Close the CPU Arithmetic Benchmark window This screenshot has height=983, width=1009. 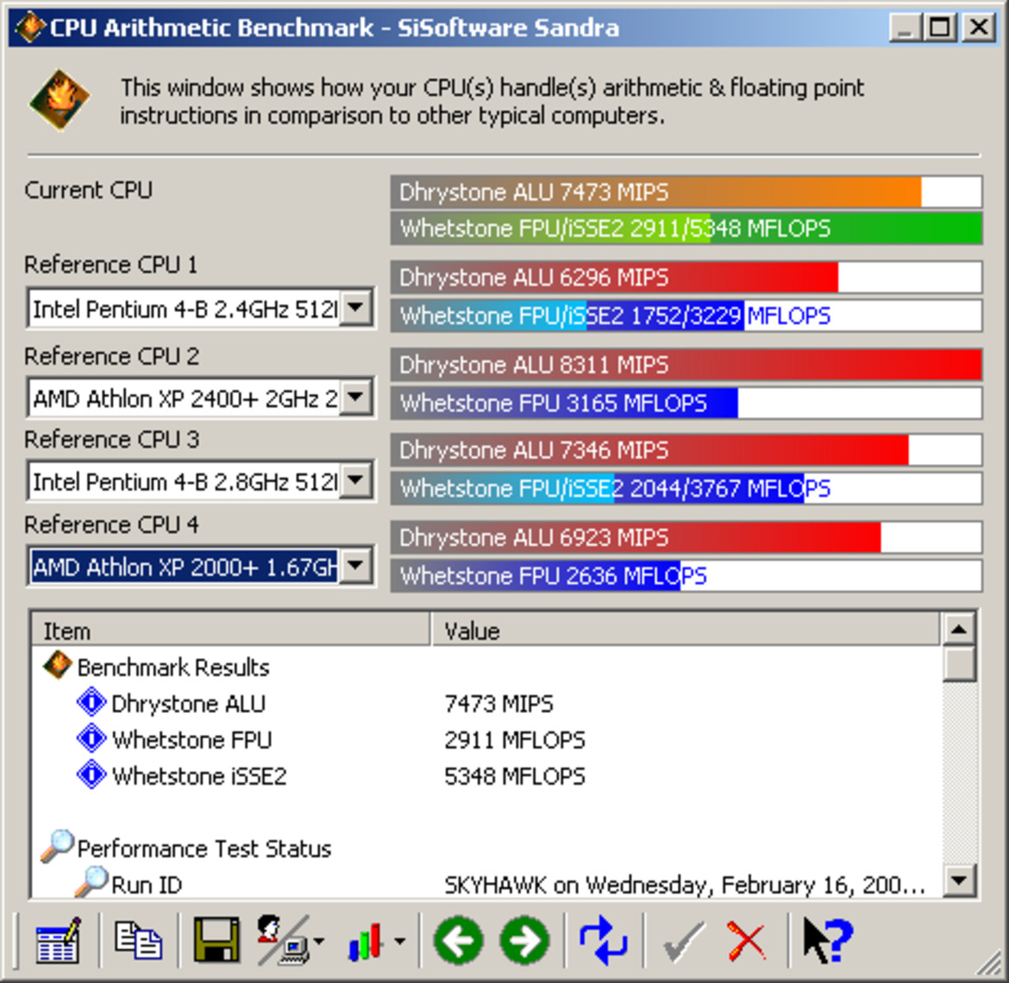pos(979,28)
